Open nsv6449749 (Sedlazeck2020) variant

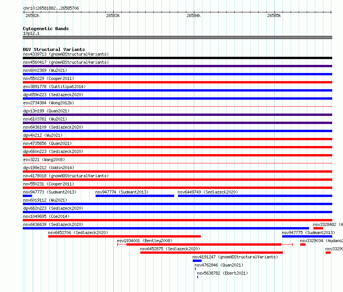pyautogui.click(x=208, y=192)
